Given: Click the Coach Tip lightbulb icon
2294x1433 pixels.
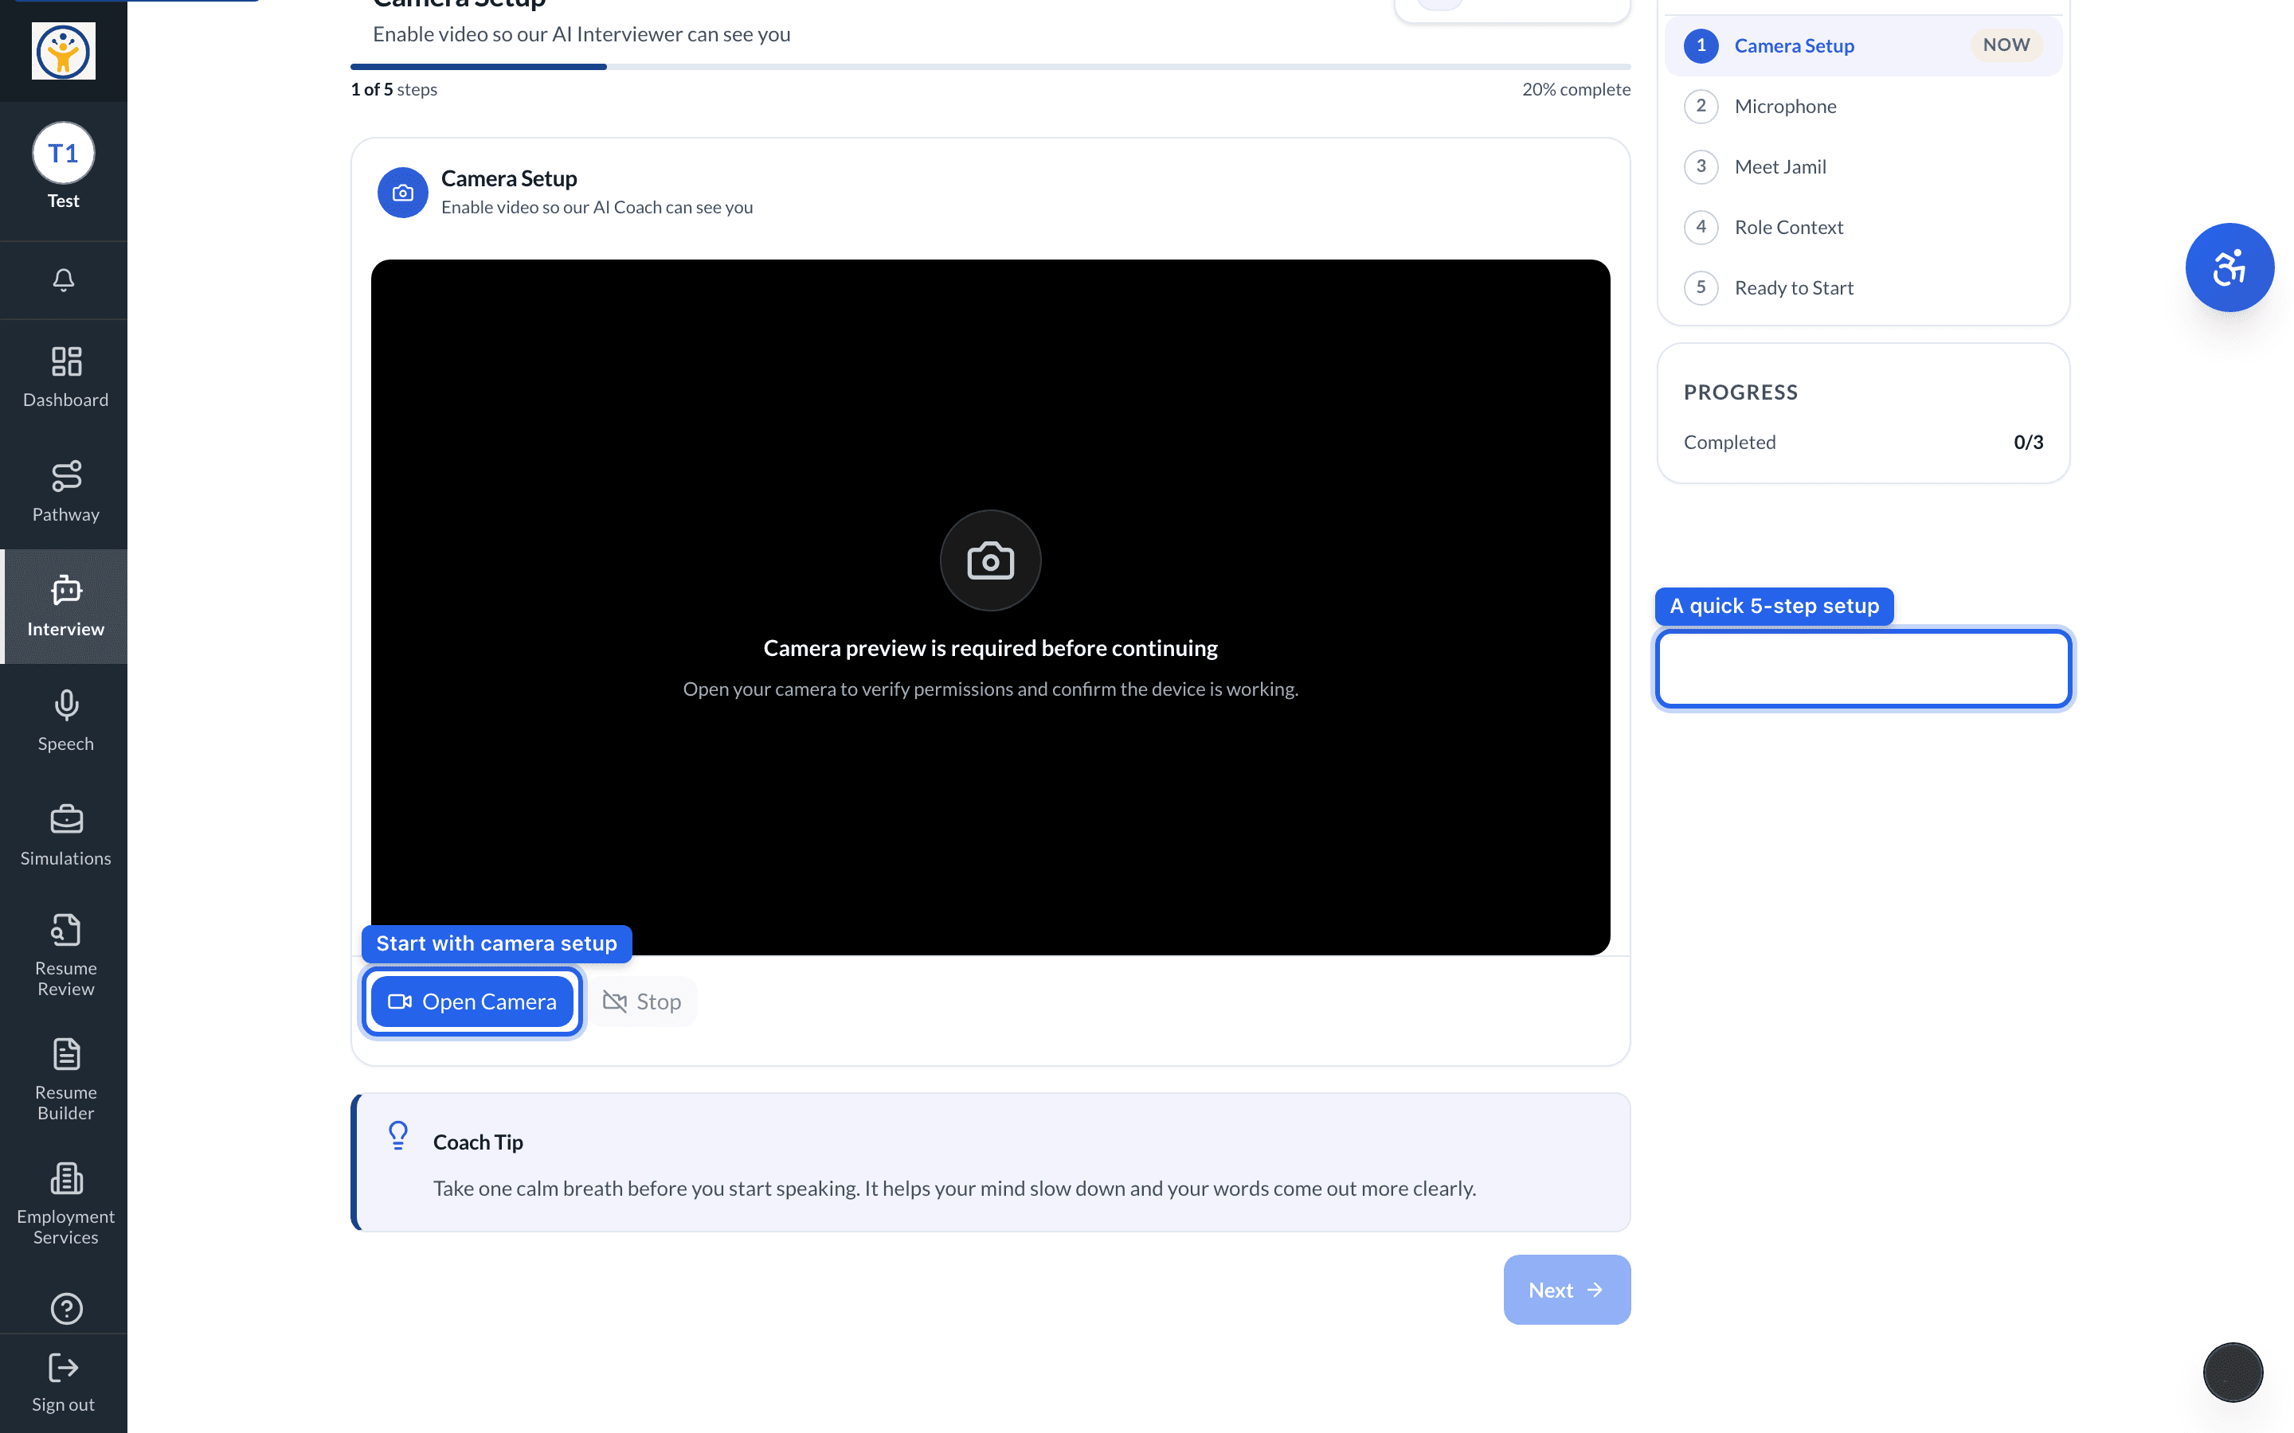Looking at the screenshot, I should [398, 1135].
